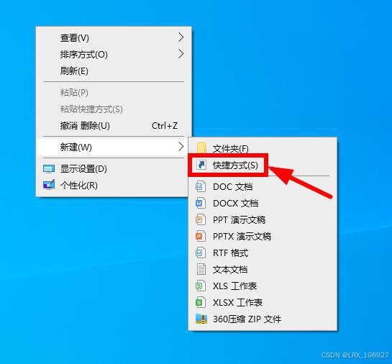The height and width of the screenshot is (364, 392).
Task: Click the DOCX 文档 file icon
Action: (201, 204)
